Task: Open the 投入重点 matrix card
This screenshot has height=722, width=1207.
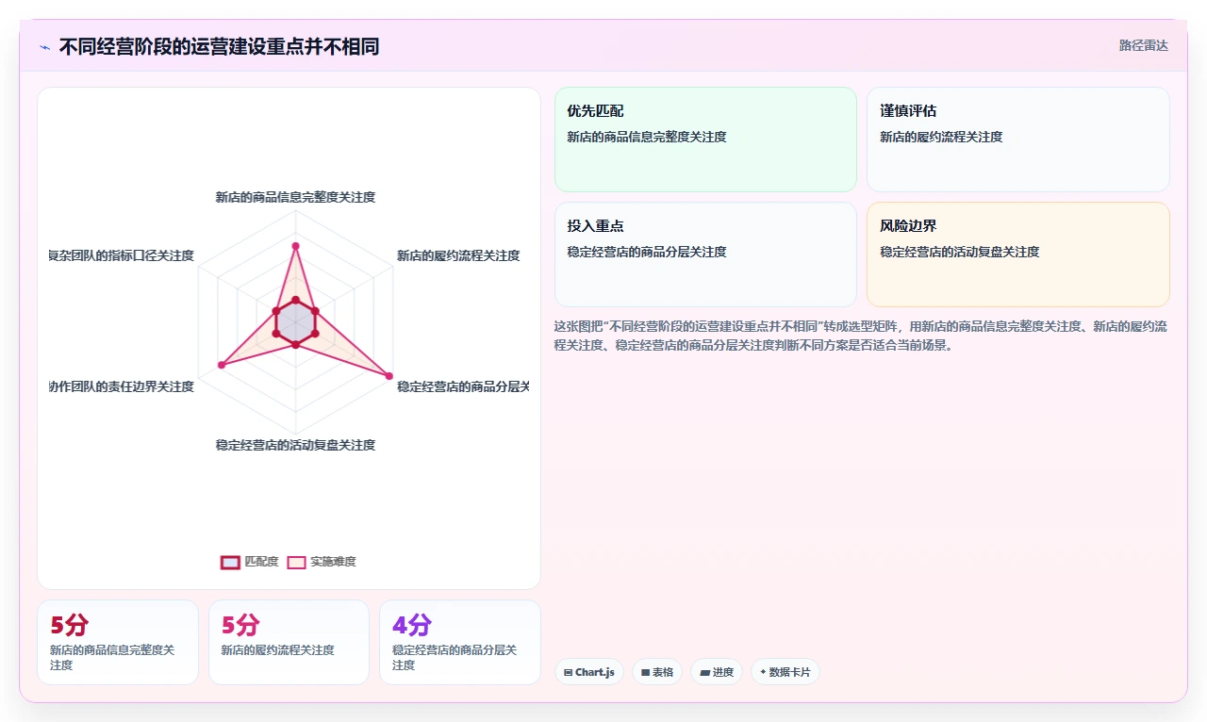Action: click(705, 254)
